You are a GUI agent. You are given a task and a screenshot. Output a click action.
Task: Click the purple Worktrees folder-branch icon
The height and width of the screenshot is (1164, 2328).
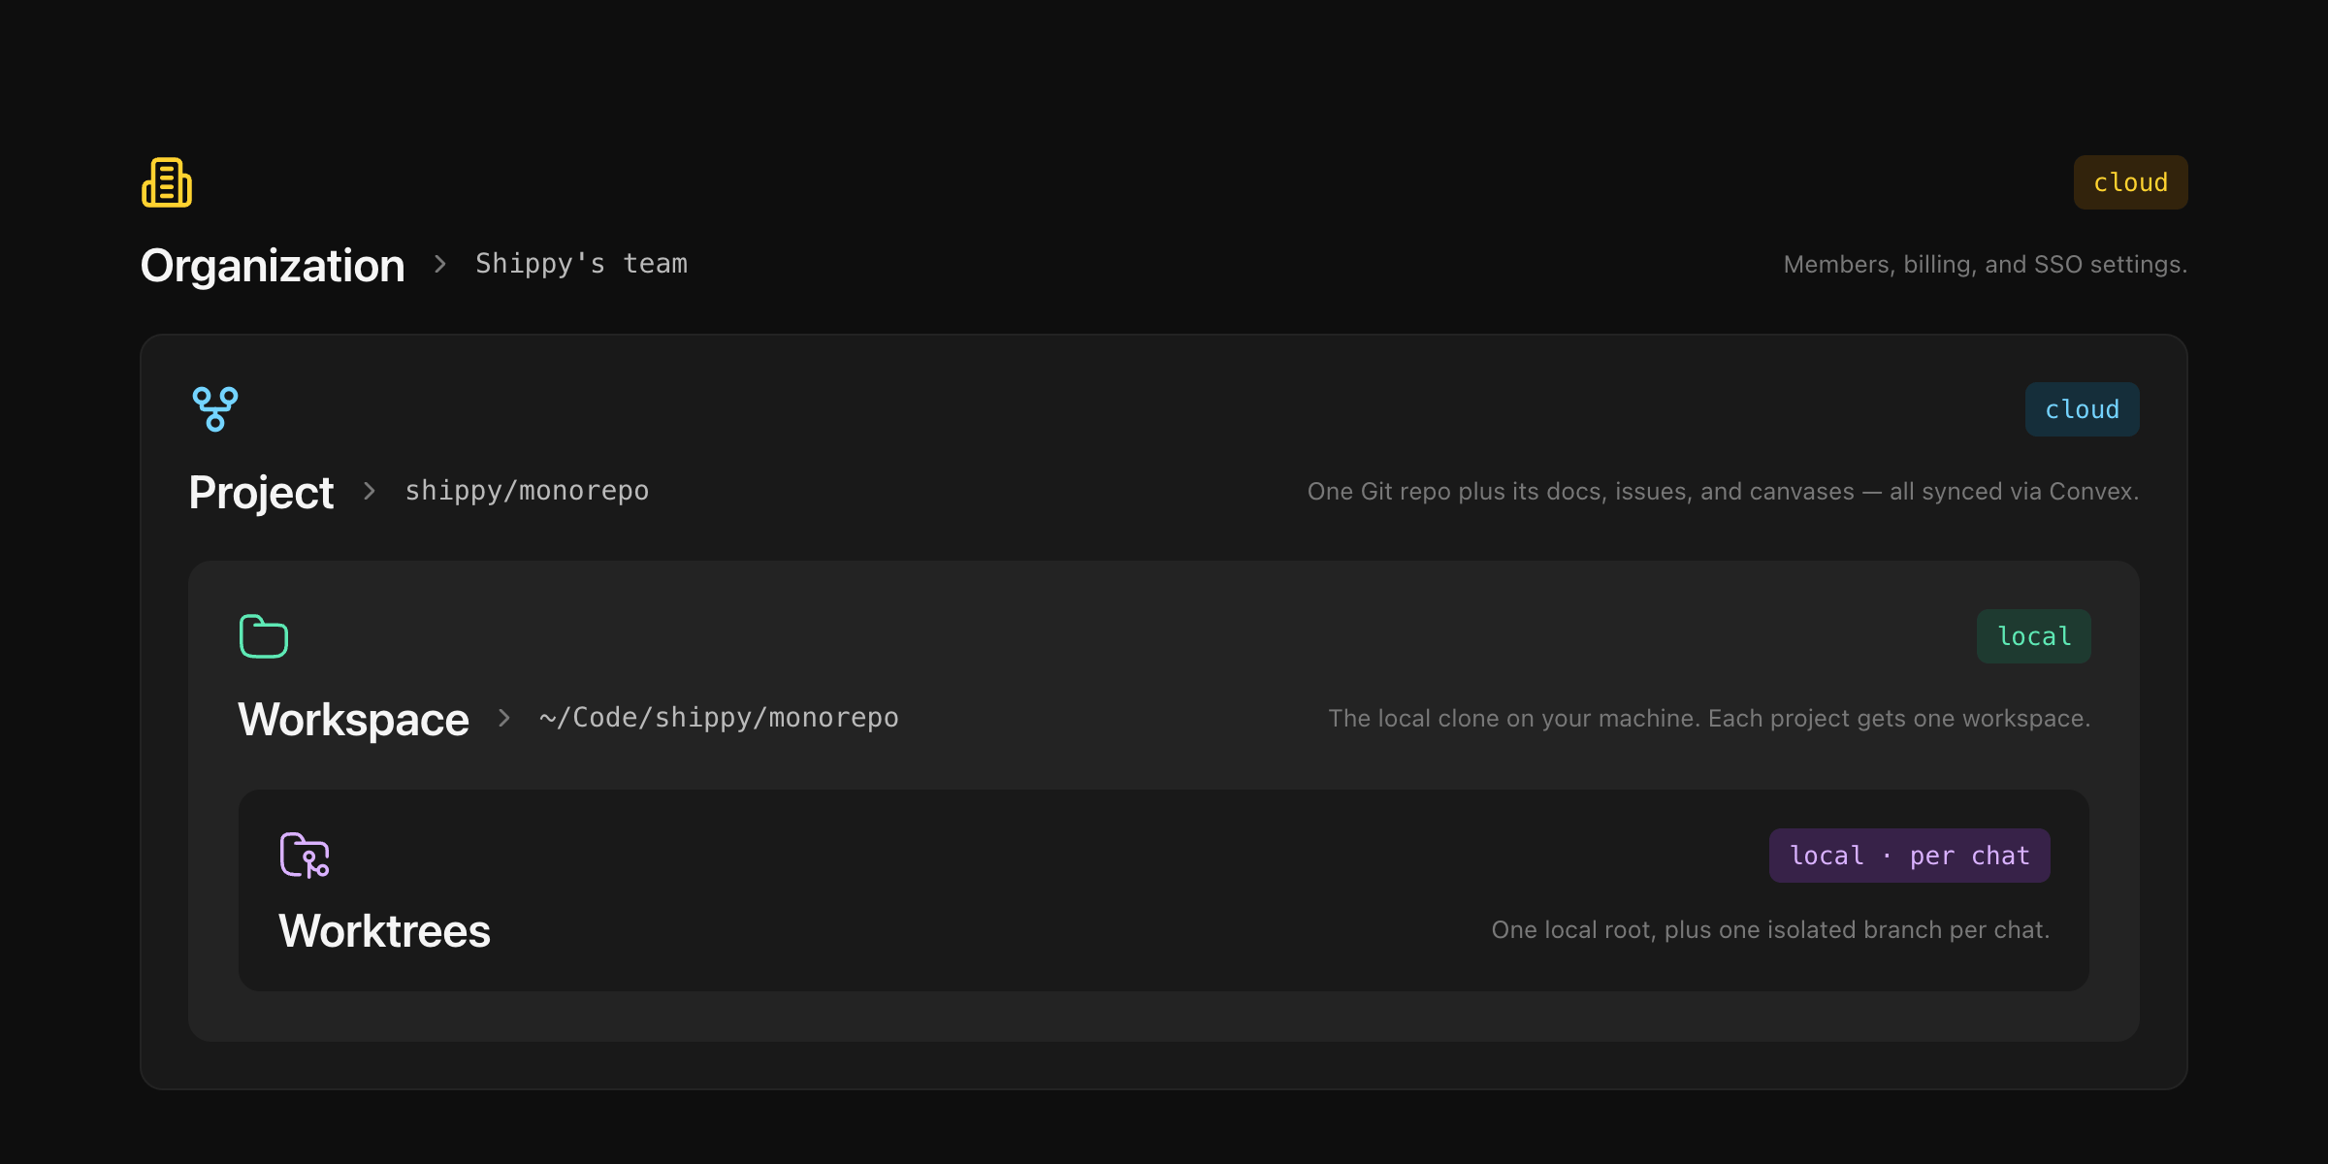(305, 855)
